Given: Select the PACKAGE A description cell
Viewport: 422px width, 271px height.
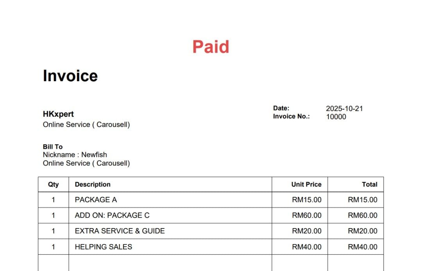Looking at the screenshot, I should (x=96, y=200).
